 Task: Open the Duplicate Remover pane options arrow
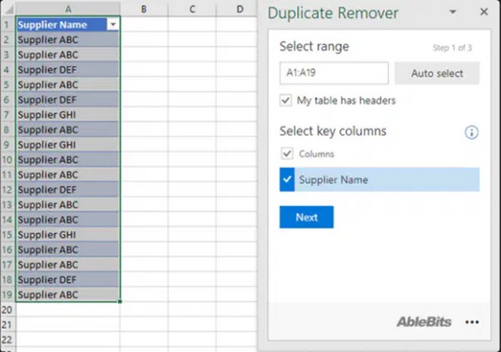coord(453,12)
